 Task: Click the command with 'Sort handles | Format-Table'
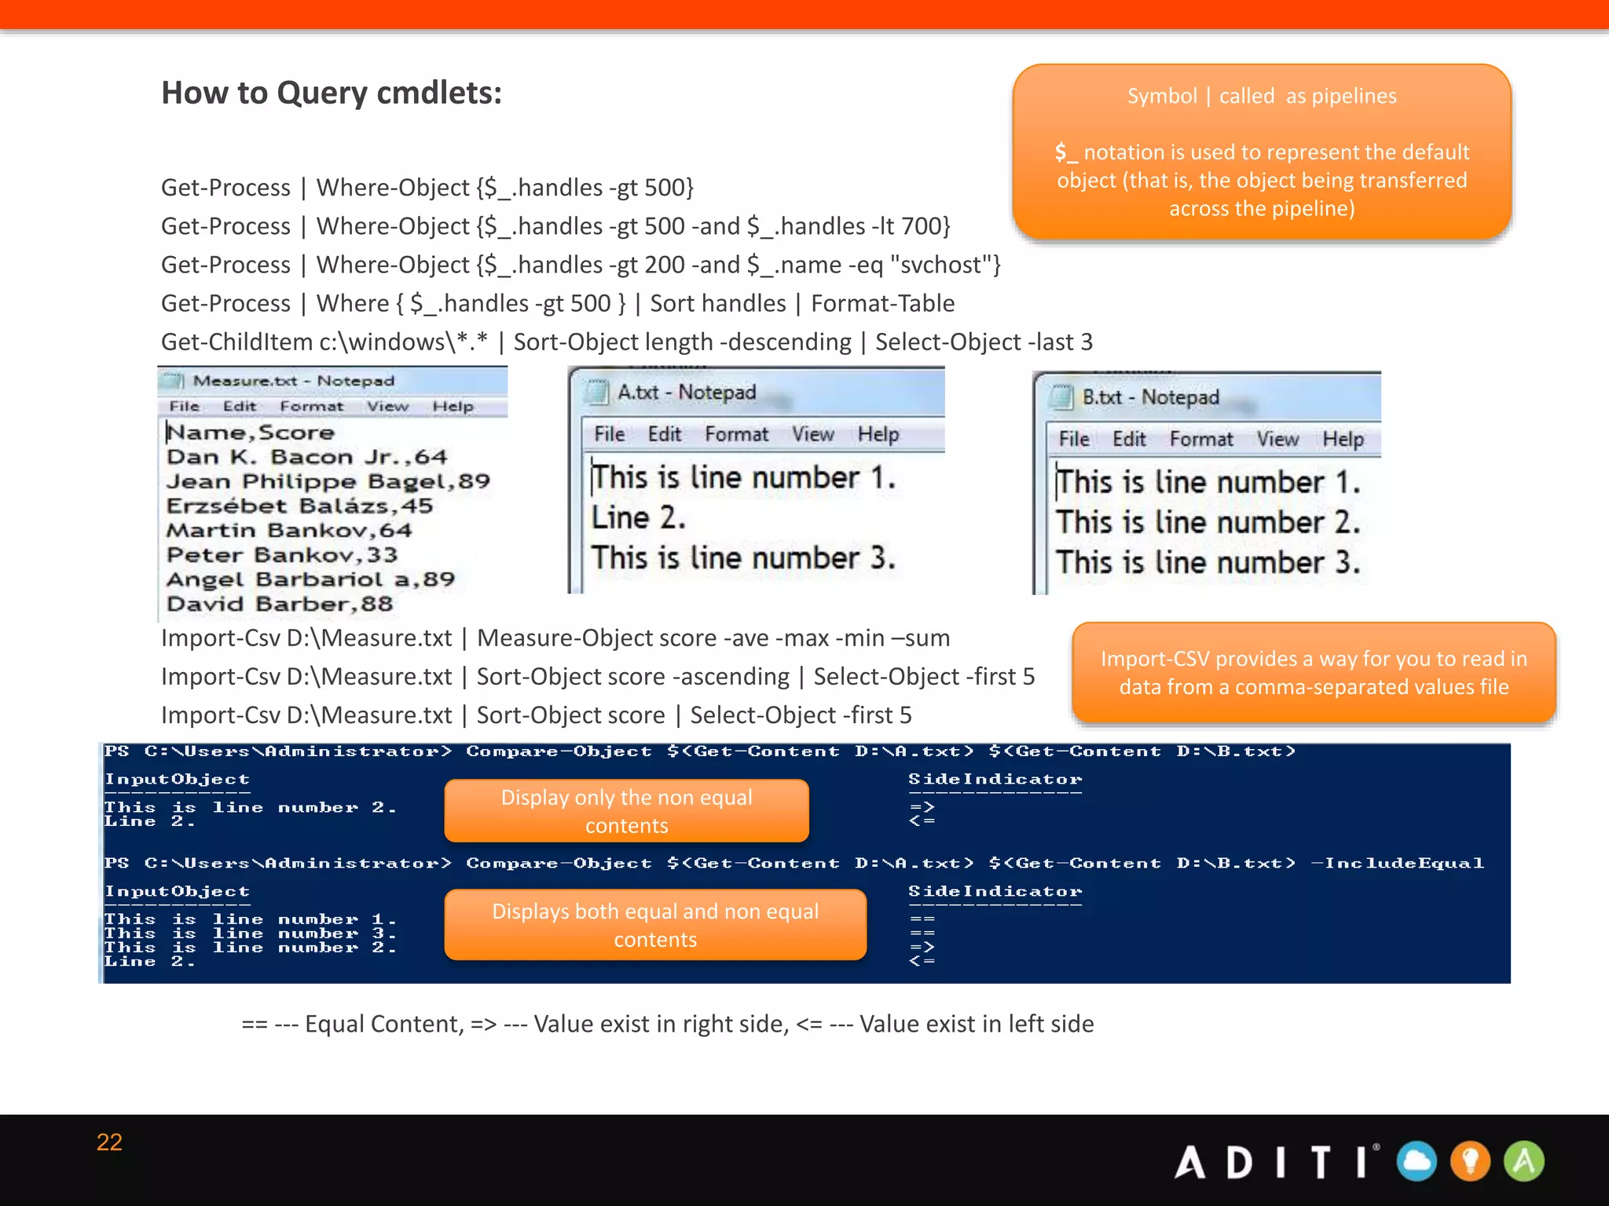tap(558, 303)
